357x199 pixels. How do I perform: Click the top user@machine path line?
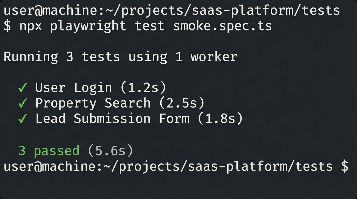point(171,11)
